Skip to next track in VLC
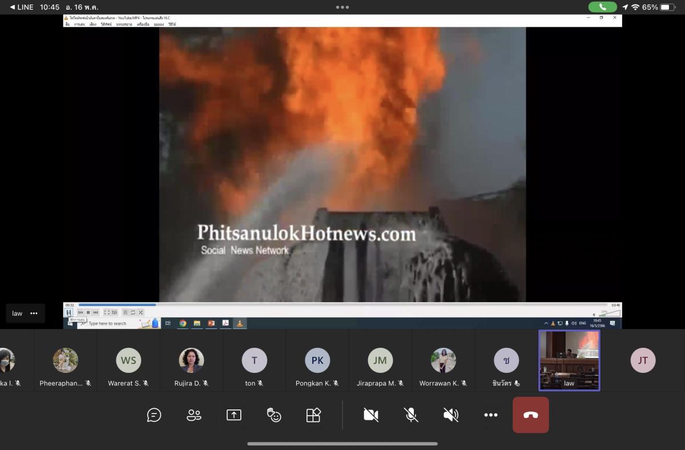The width and height of the screenshot is (685, 450). (95, 312)
